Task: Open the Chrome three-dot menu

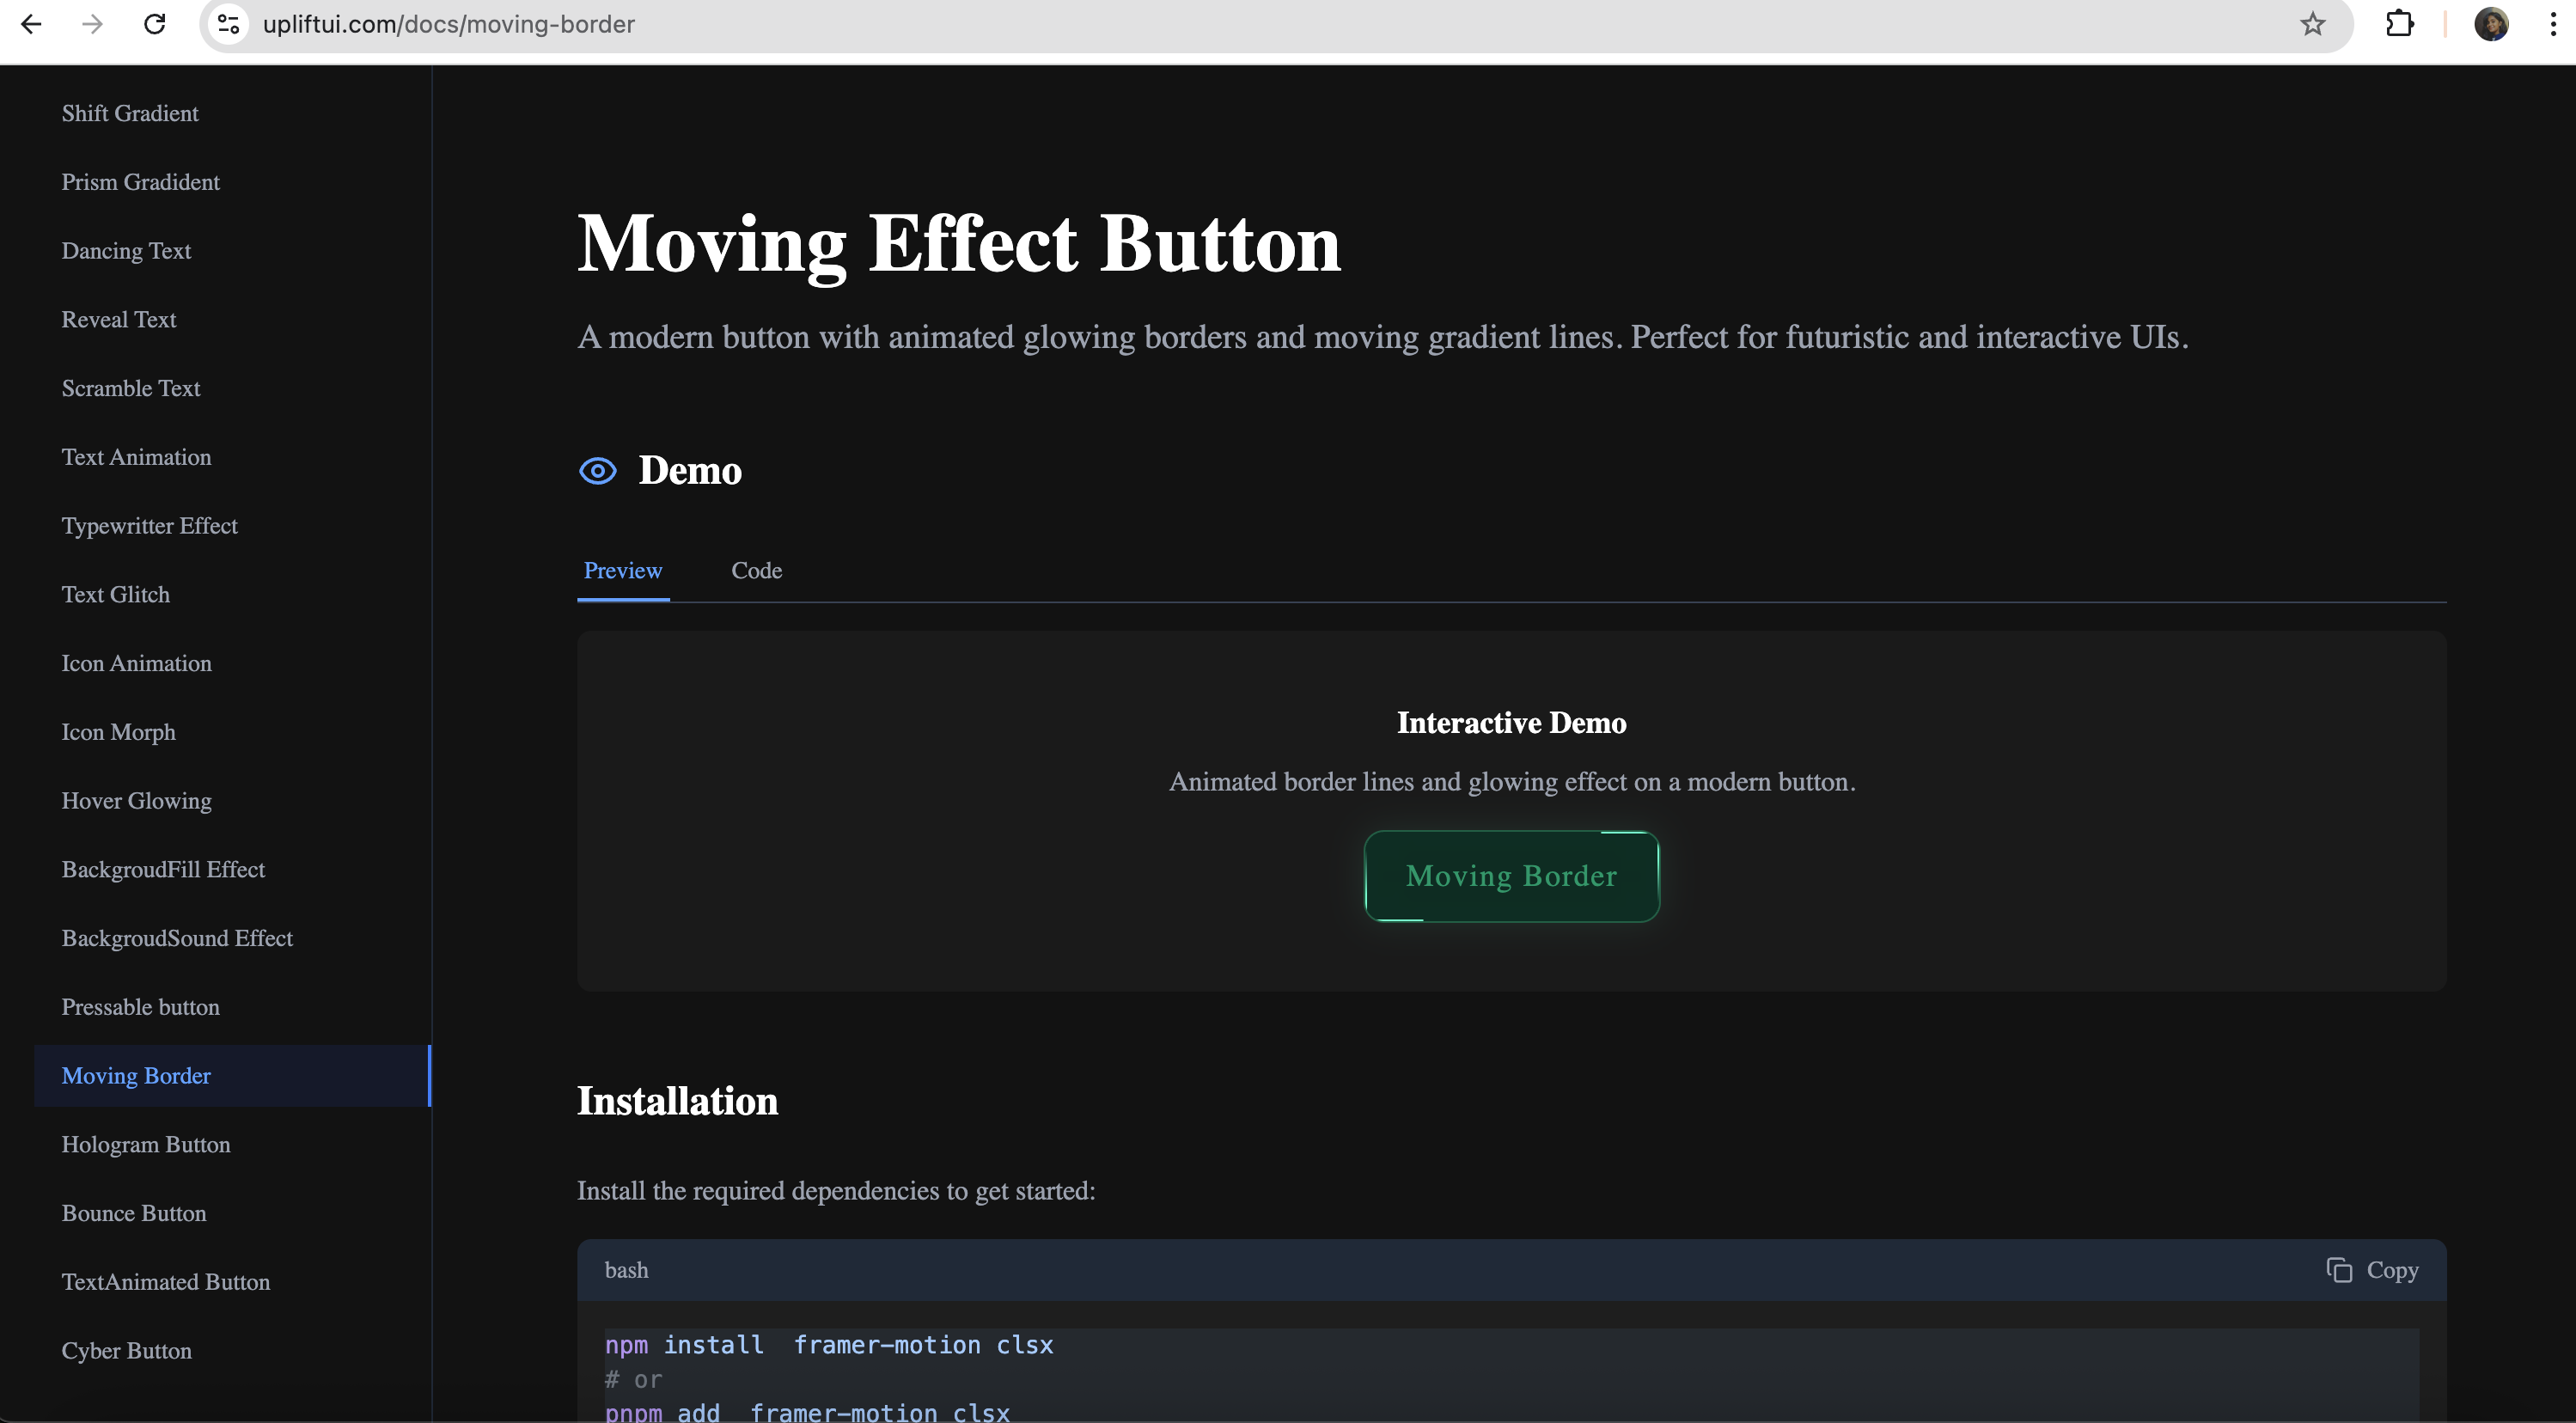Action: 2552,24
